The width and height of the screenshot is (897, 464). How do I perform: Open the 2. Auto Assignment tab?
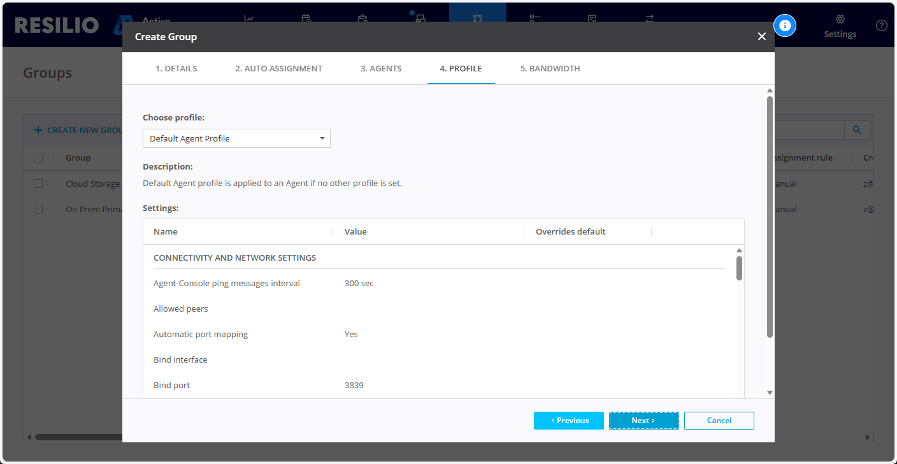278,69
